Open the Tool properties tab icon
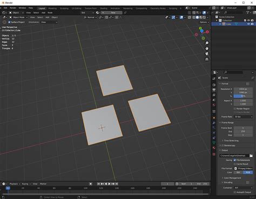256x199 pixels. pyautogui.click(x=214, y=79)
